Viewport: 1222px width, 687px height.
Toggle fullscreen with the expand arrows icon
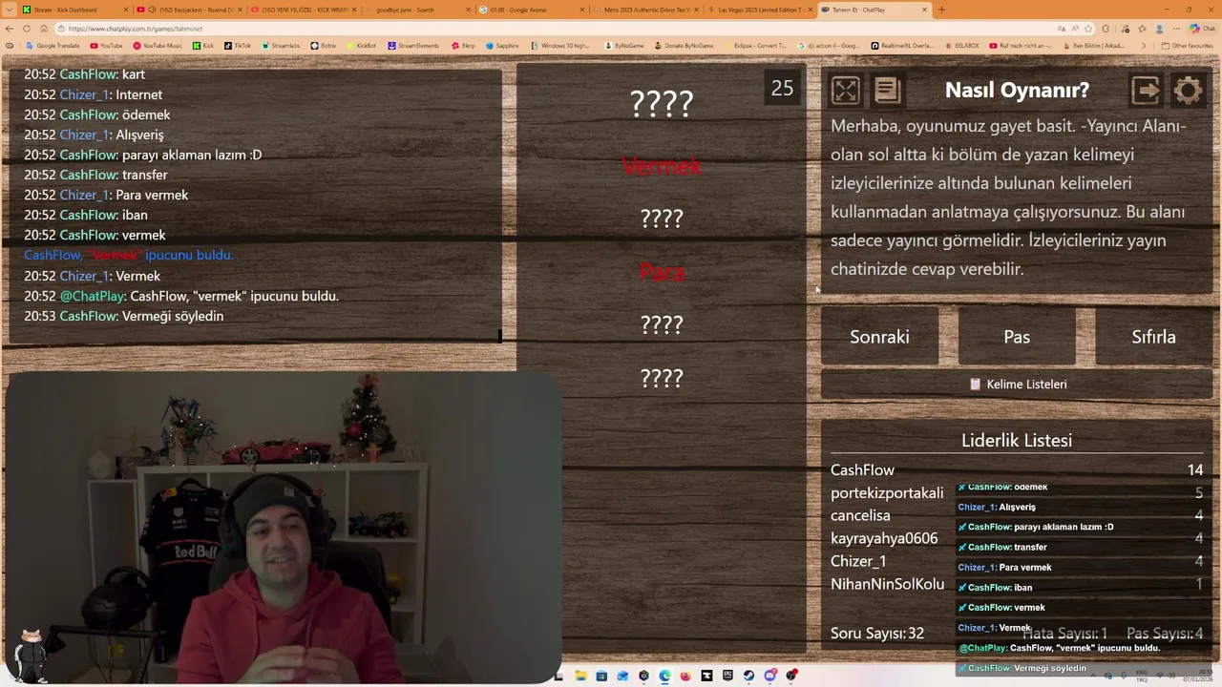click(845, 90)
